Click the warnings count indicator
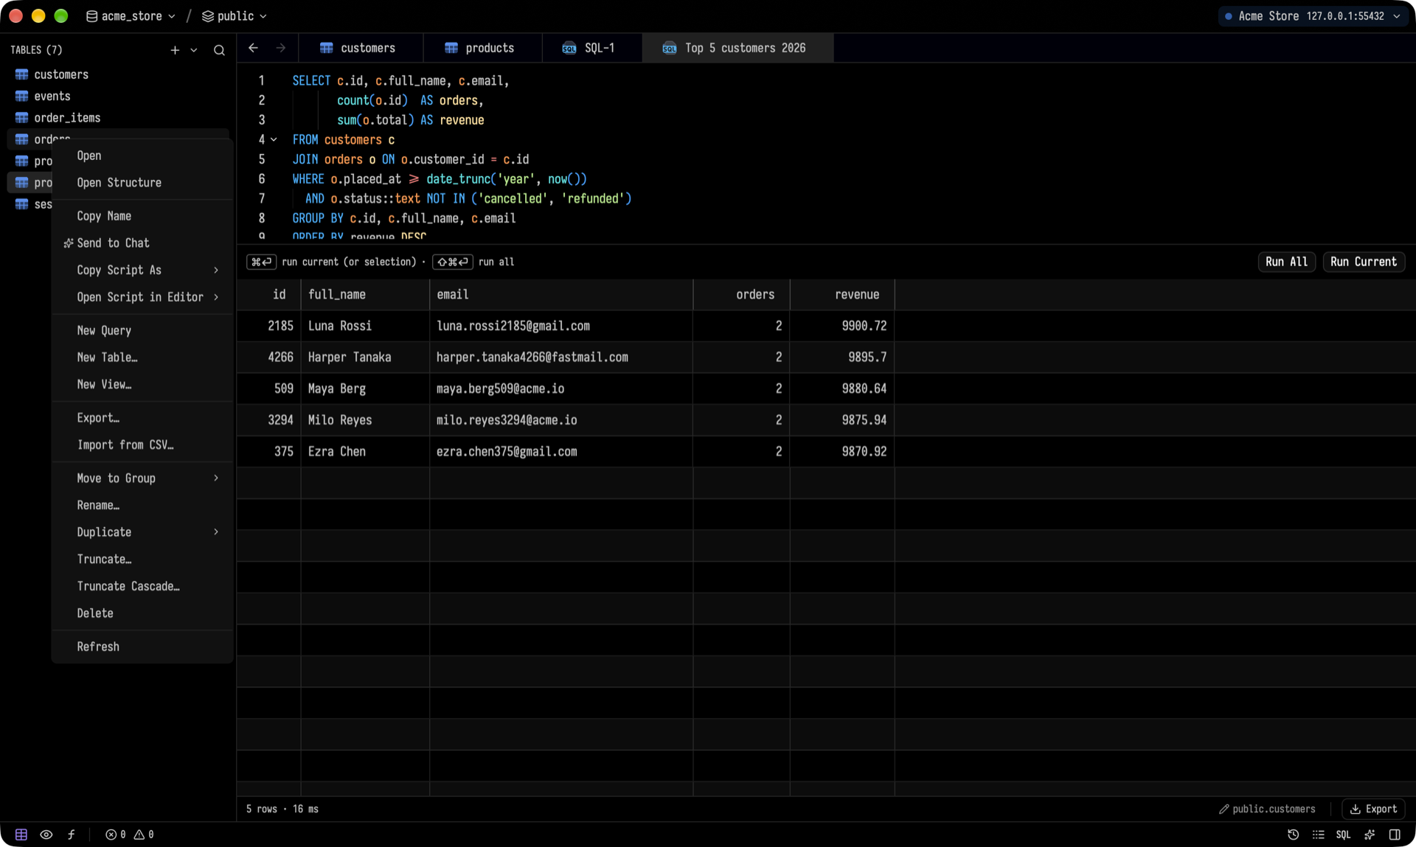The image size is (1416, 847). tap(144, 834)
